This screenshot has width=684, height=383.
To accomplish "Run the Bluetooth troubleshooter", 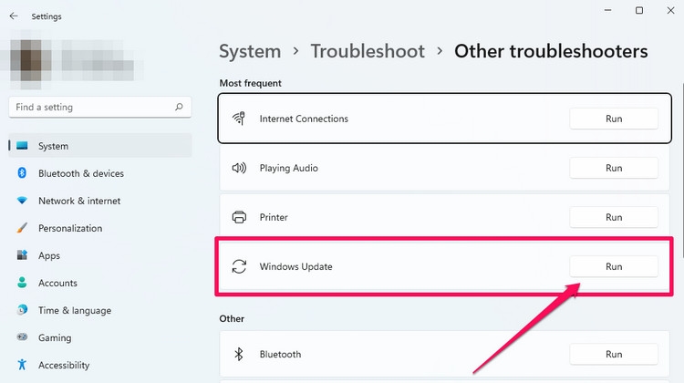I will point(614,354).
